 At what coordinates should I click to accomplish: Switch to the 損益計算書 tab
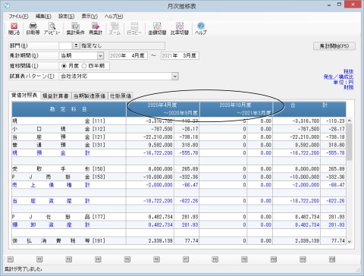[x=55, y=96]
